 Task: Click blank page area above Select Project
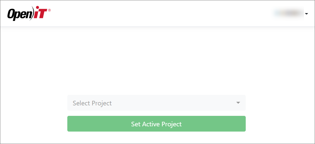click(x=157, y=62)
